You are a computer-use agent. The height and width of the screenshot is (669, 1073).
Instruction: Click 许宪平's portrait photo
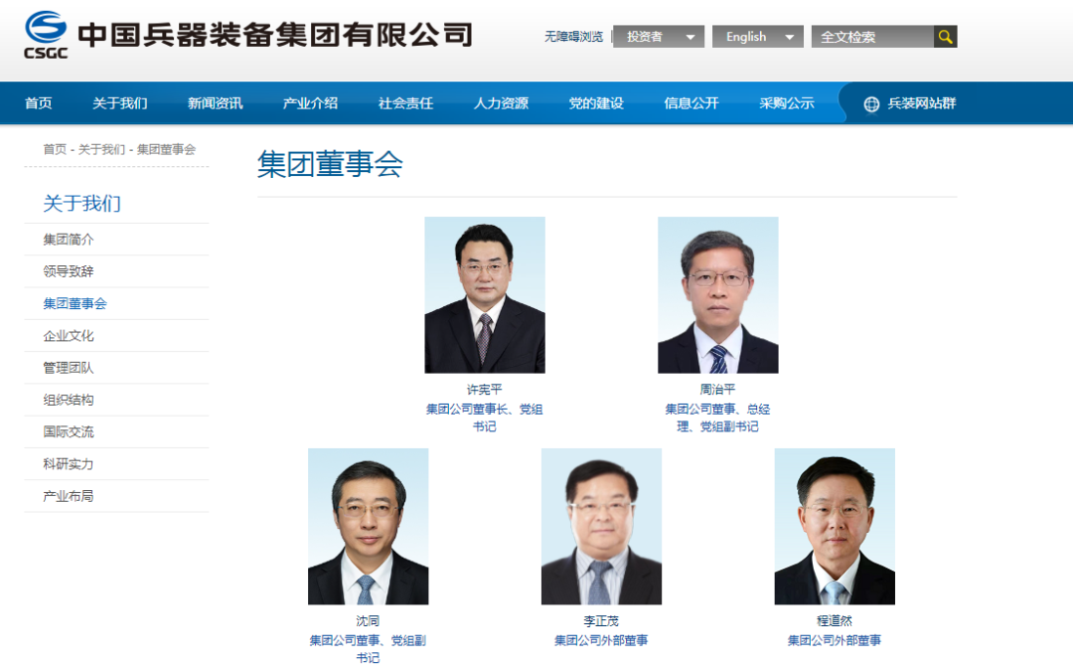point(484,294)
